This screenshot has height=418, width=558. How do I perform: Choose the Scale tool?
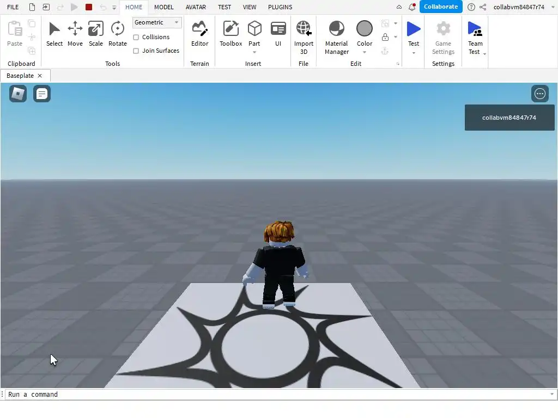click(96, 34)
